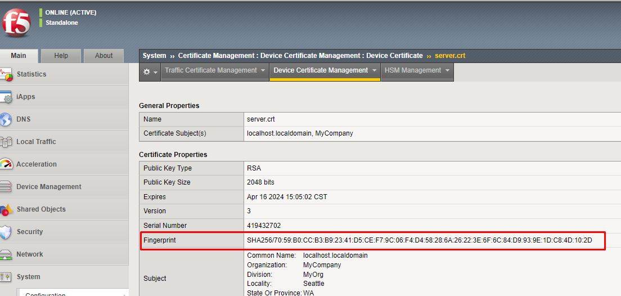This screenshot has height=296, width=621.
Task: Select the Main tab
Action: coord(19,56)
